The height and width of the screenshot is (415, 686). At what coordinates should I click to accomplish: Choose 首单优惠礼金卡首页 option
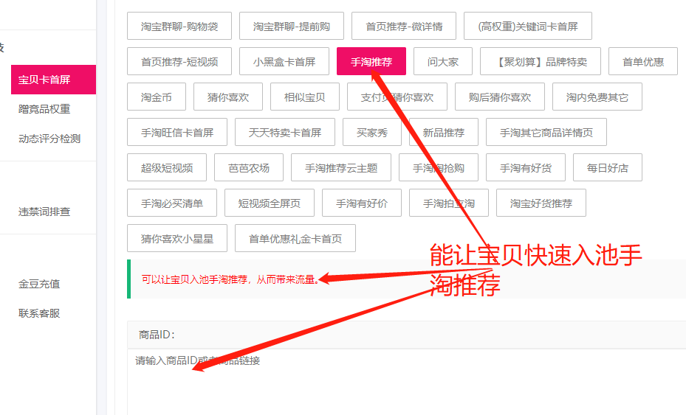[x=295, y=239]
